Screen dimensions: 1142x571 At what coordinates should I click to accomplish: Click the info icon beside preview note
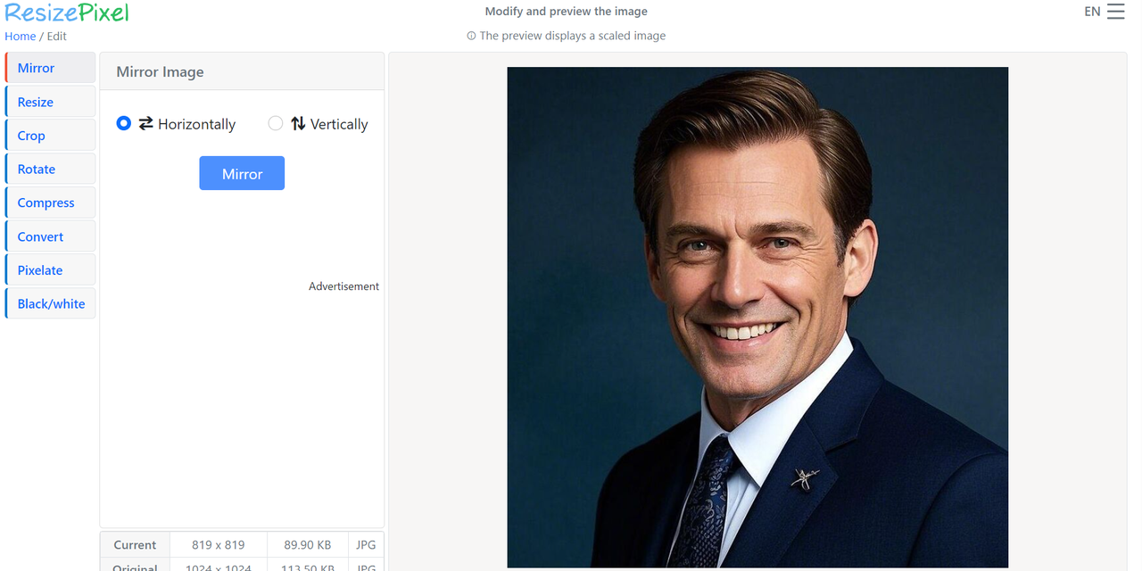coord(471,37)
